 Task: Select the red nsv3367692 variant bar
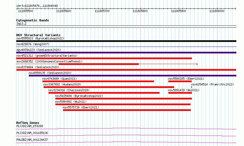[x=109, y=87]
